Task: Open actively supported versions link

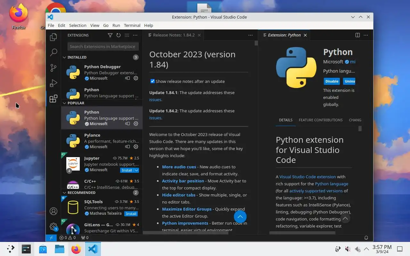Action: click(x=316, y=191)
